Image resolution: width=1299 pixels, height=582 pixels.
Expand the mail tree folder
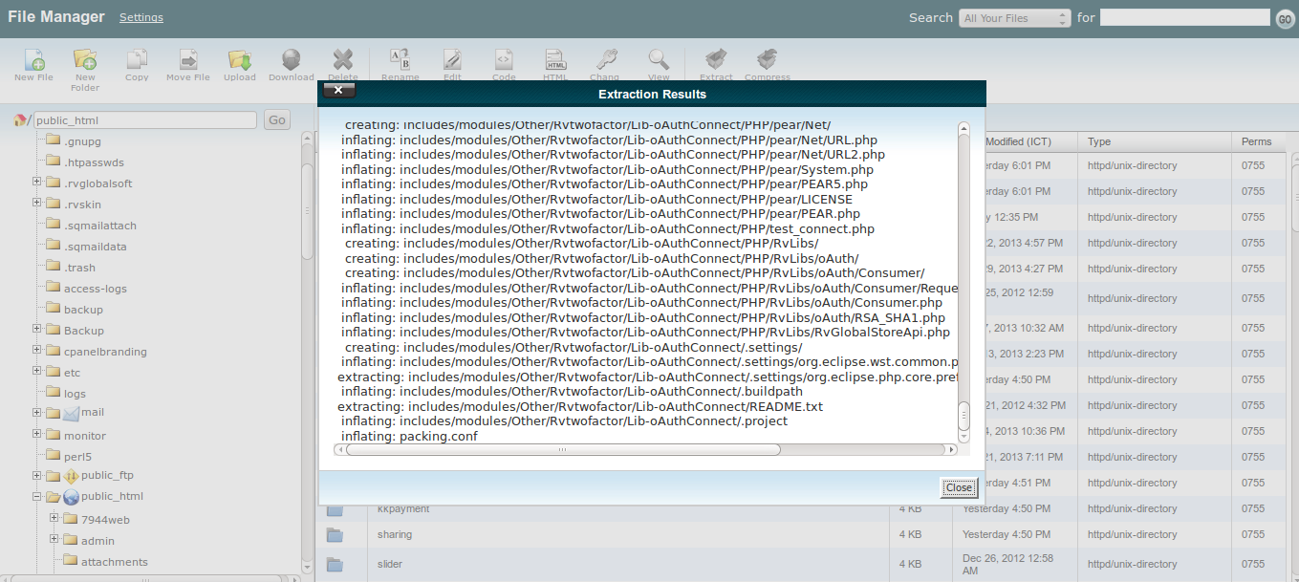[x=36, y=413]
